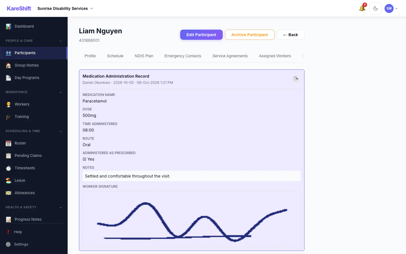Click the Edit Participant button
Viewport: 406px width, 254px height.
coord(201,35)
